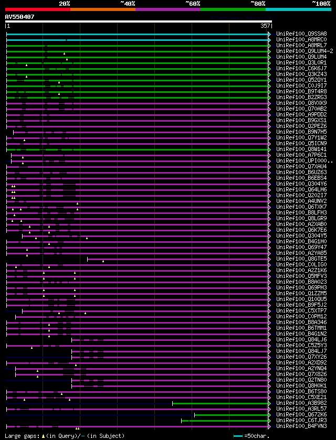336x440 pixels.
Task: Open hit UniRef100_A8MRC0
Action: (x=301, y=40)
